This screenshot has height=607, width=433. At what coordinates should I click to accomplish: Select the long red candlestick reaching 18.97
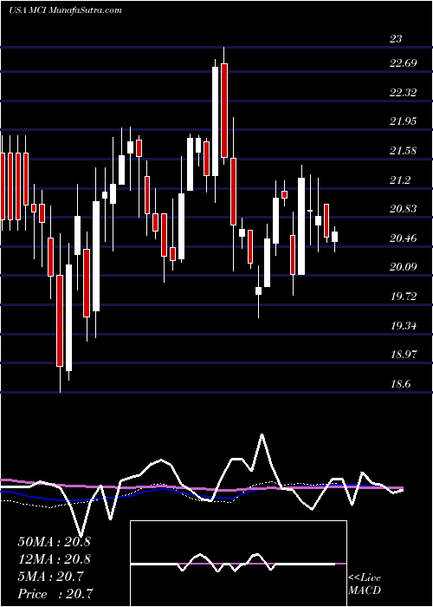(60, 321)
